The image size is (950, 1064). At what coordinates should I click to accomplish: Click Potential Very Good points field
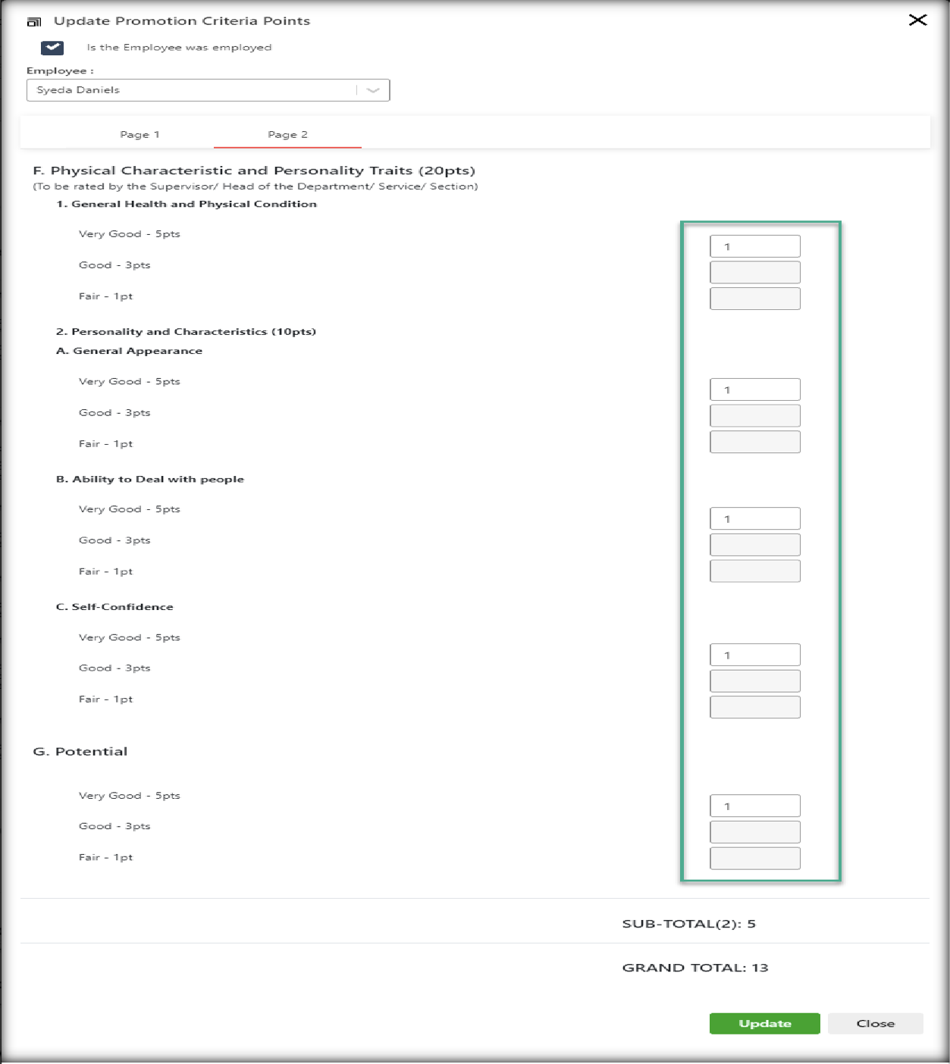754,806
